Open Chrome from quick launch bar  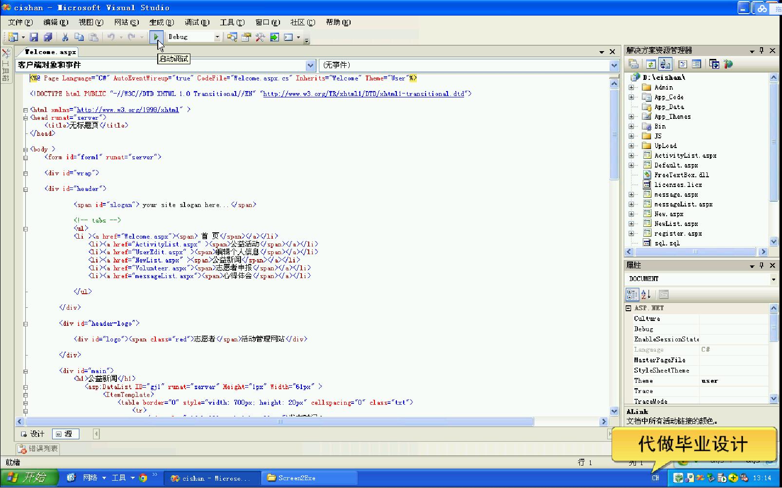click(x=143, y=478)
